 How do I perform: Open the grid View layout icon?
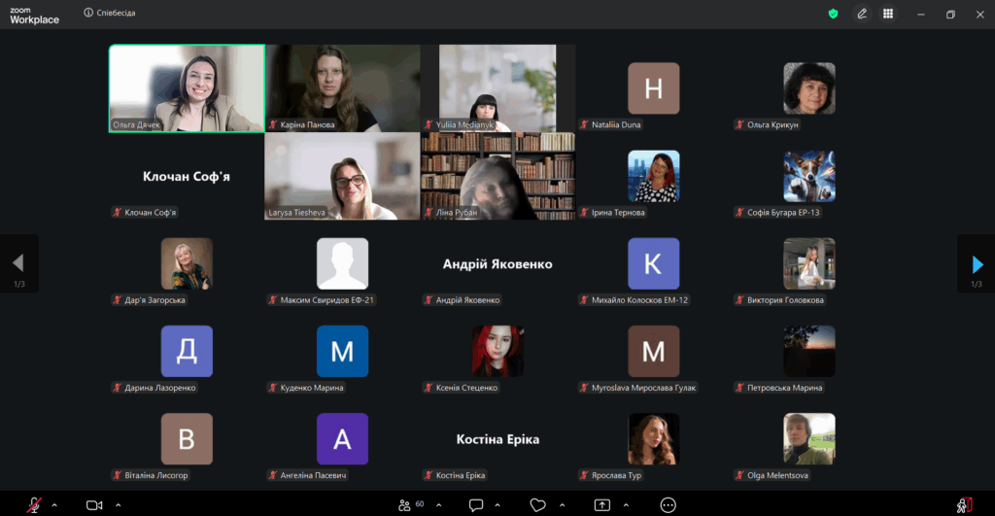click(x=888, y=14)
